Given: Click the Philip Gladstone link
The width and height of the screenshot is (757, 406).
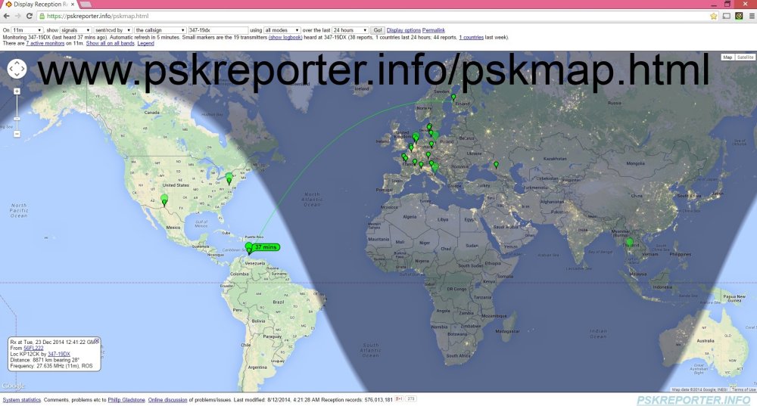Looking at the screenshot, I should click(126, 400).
